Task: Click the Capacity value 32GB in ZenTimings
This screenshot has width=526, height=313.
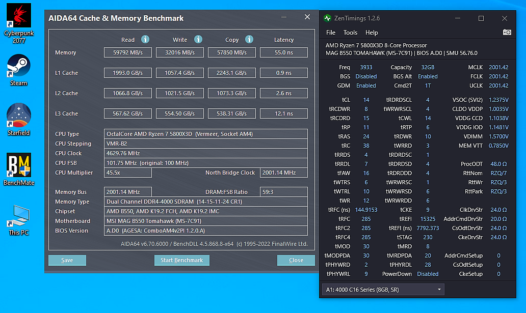Action: pos(428,67)
